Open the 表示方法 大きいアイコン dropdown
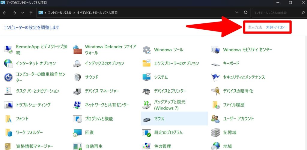 click(276, 27)
